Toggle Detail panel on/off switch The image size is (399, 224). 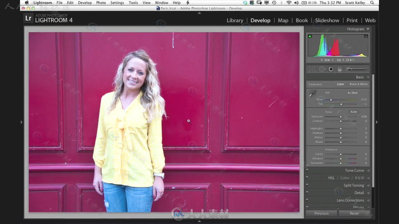(307, 193)
